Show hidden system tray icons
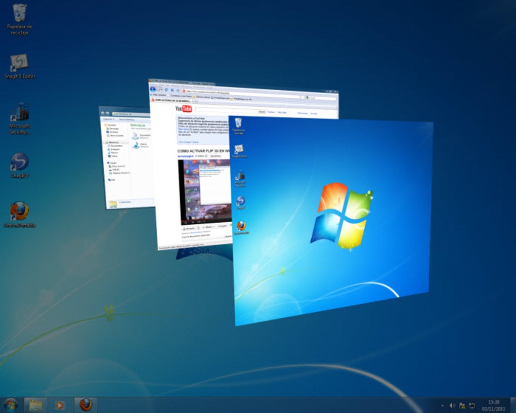This screenshot has width=516, height=413. (x=442, y=405)
